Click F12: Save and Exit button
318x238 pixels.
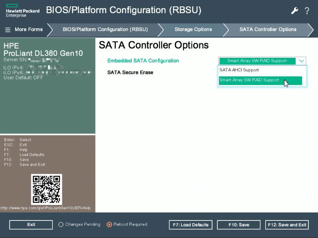coord(287,225)
